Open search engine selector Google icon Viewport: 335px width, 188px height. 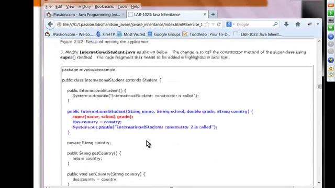click(x=229, y=25)
